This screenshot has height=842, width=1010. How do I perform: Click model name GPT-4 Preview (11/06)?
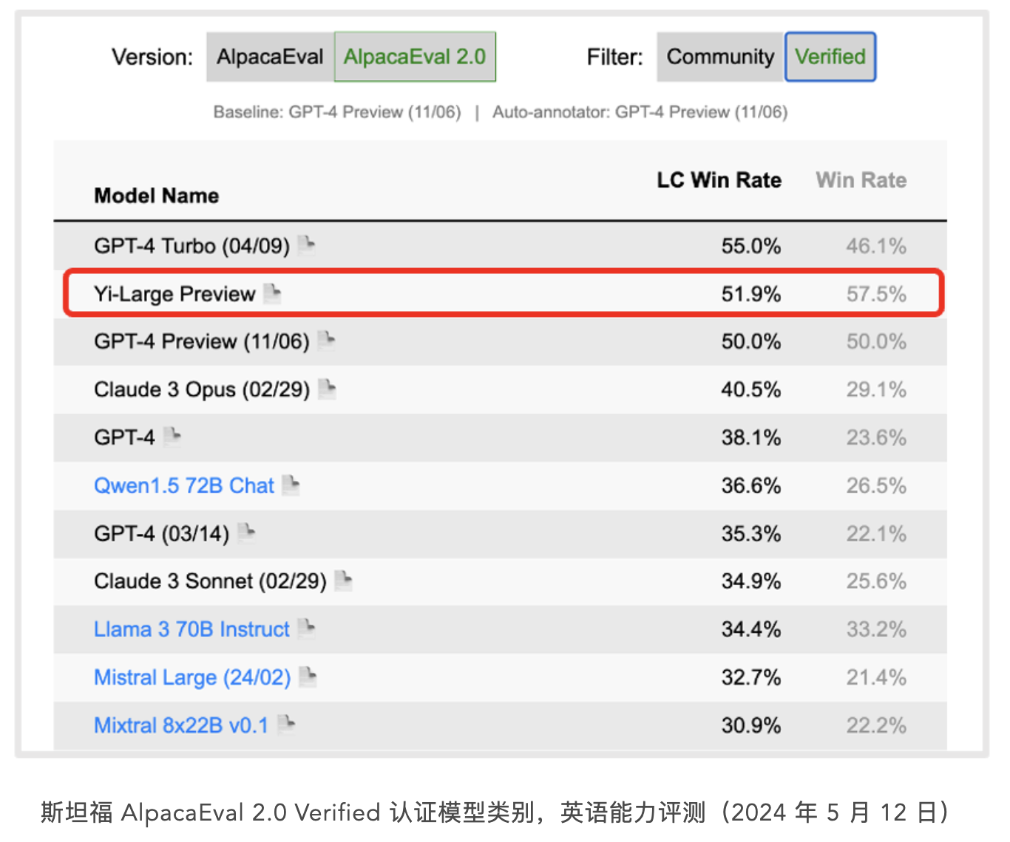tap(202, 342)
